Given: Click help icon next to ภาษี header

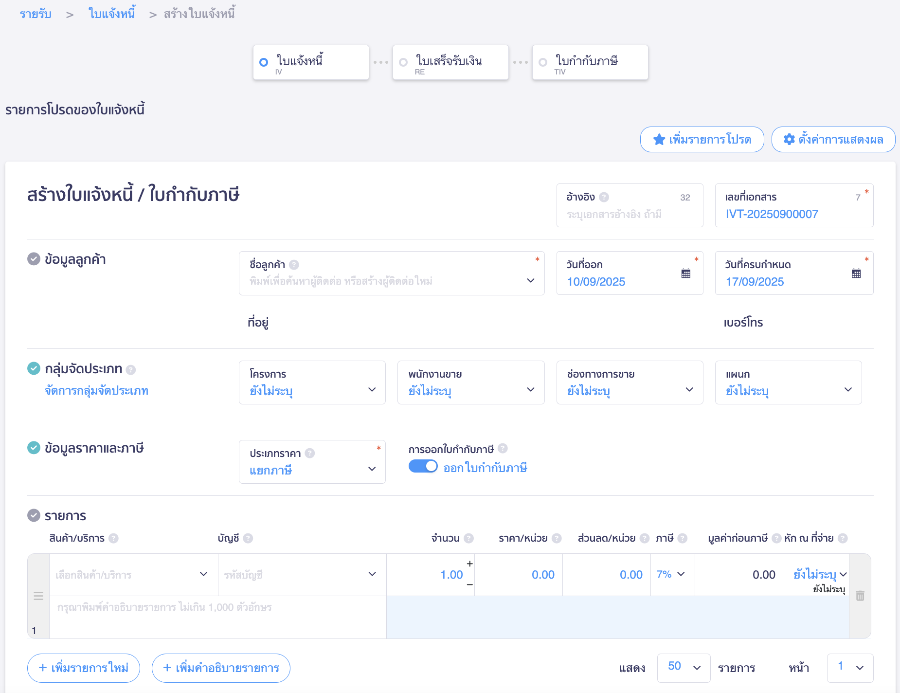Looking at the screenshot, I should [683, 538].
